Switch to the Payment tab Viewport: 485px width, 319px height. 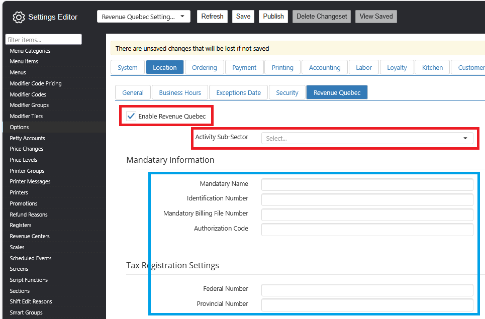pyautogui.click(x=244, y=67)
